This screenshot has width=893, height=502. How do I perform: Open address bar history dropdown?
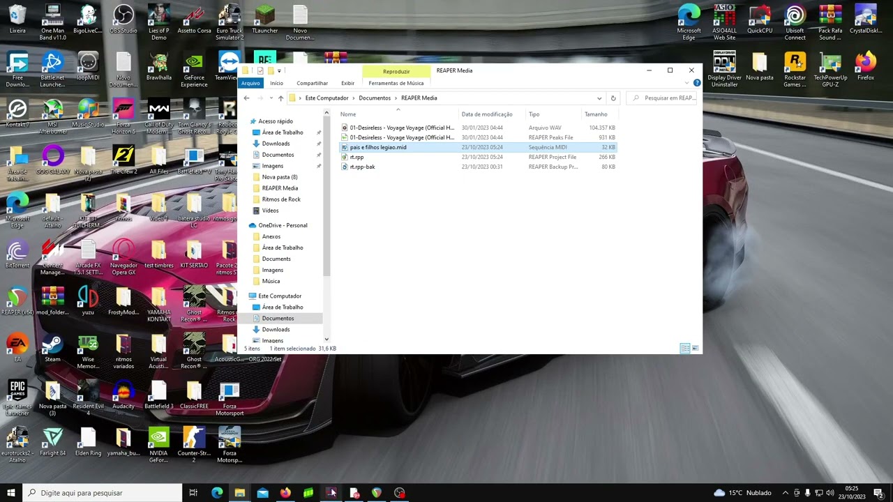coord(599,98)
